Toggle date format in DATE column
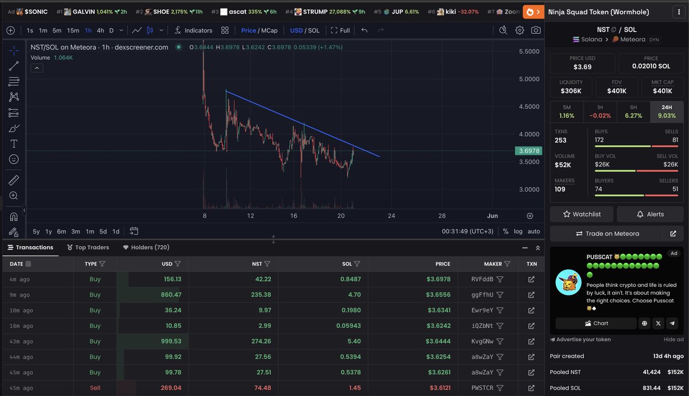Viewport: 689px width, 396px height. tap(28, 264)
